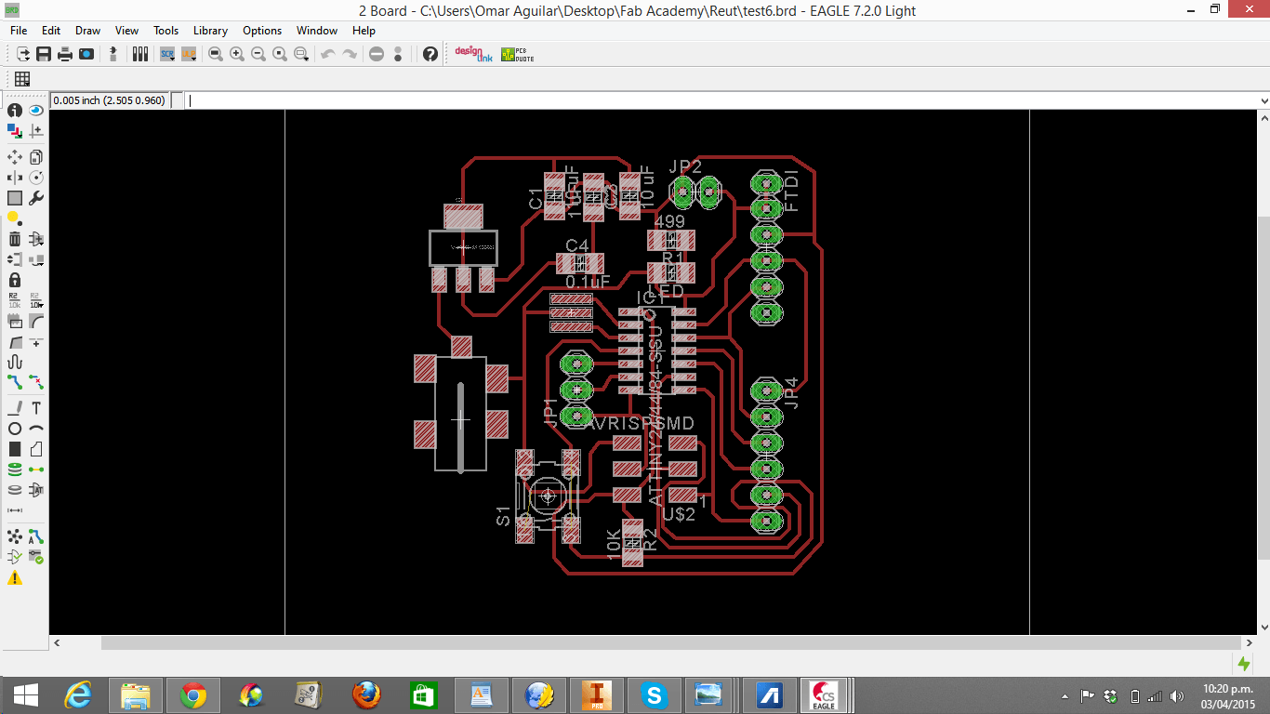This screenshot has height=714, width=1270.
Task: Open the SCR script dropdown
Action: tap(167, 54)
